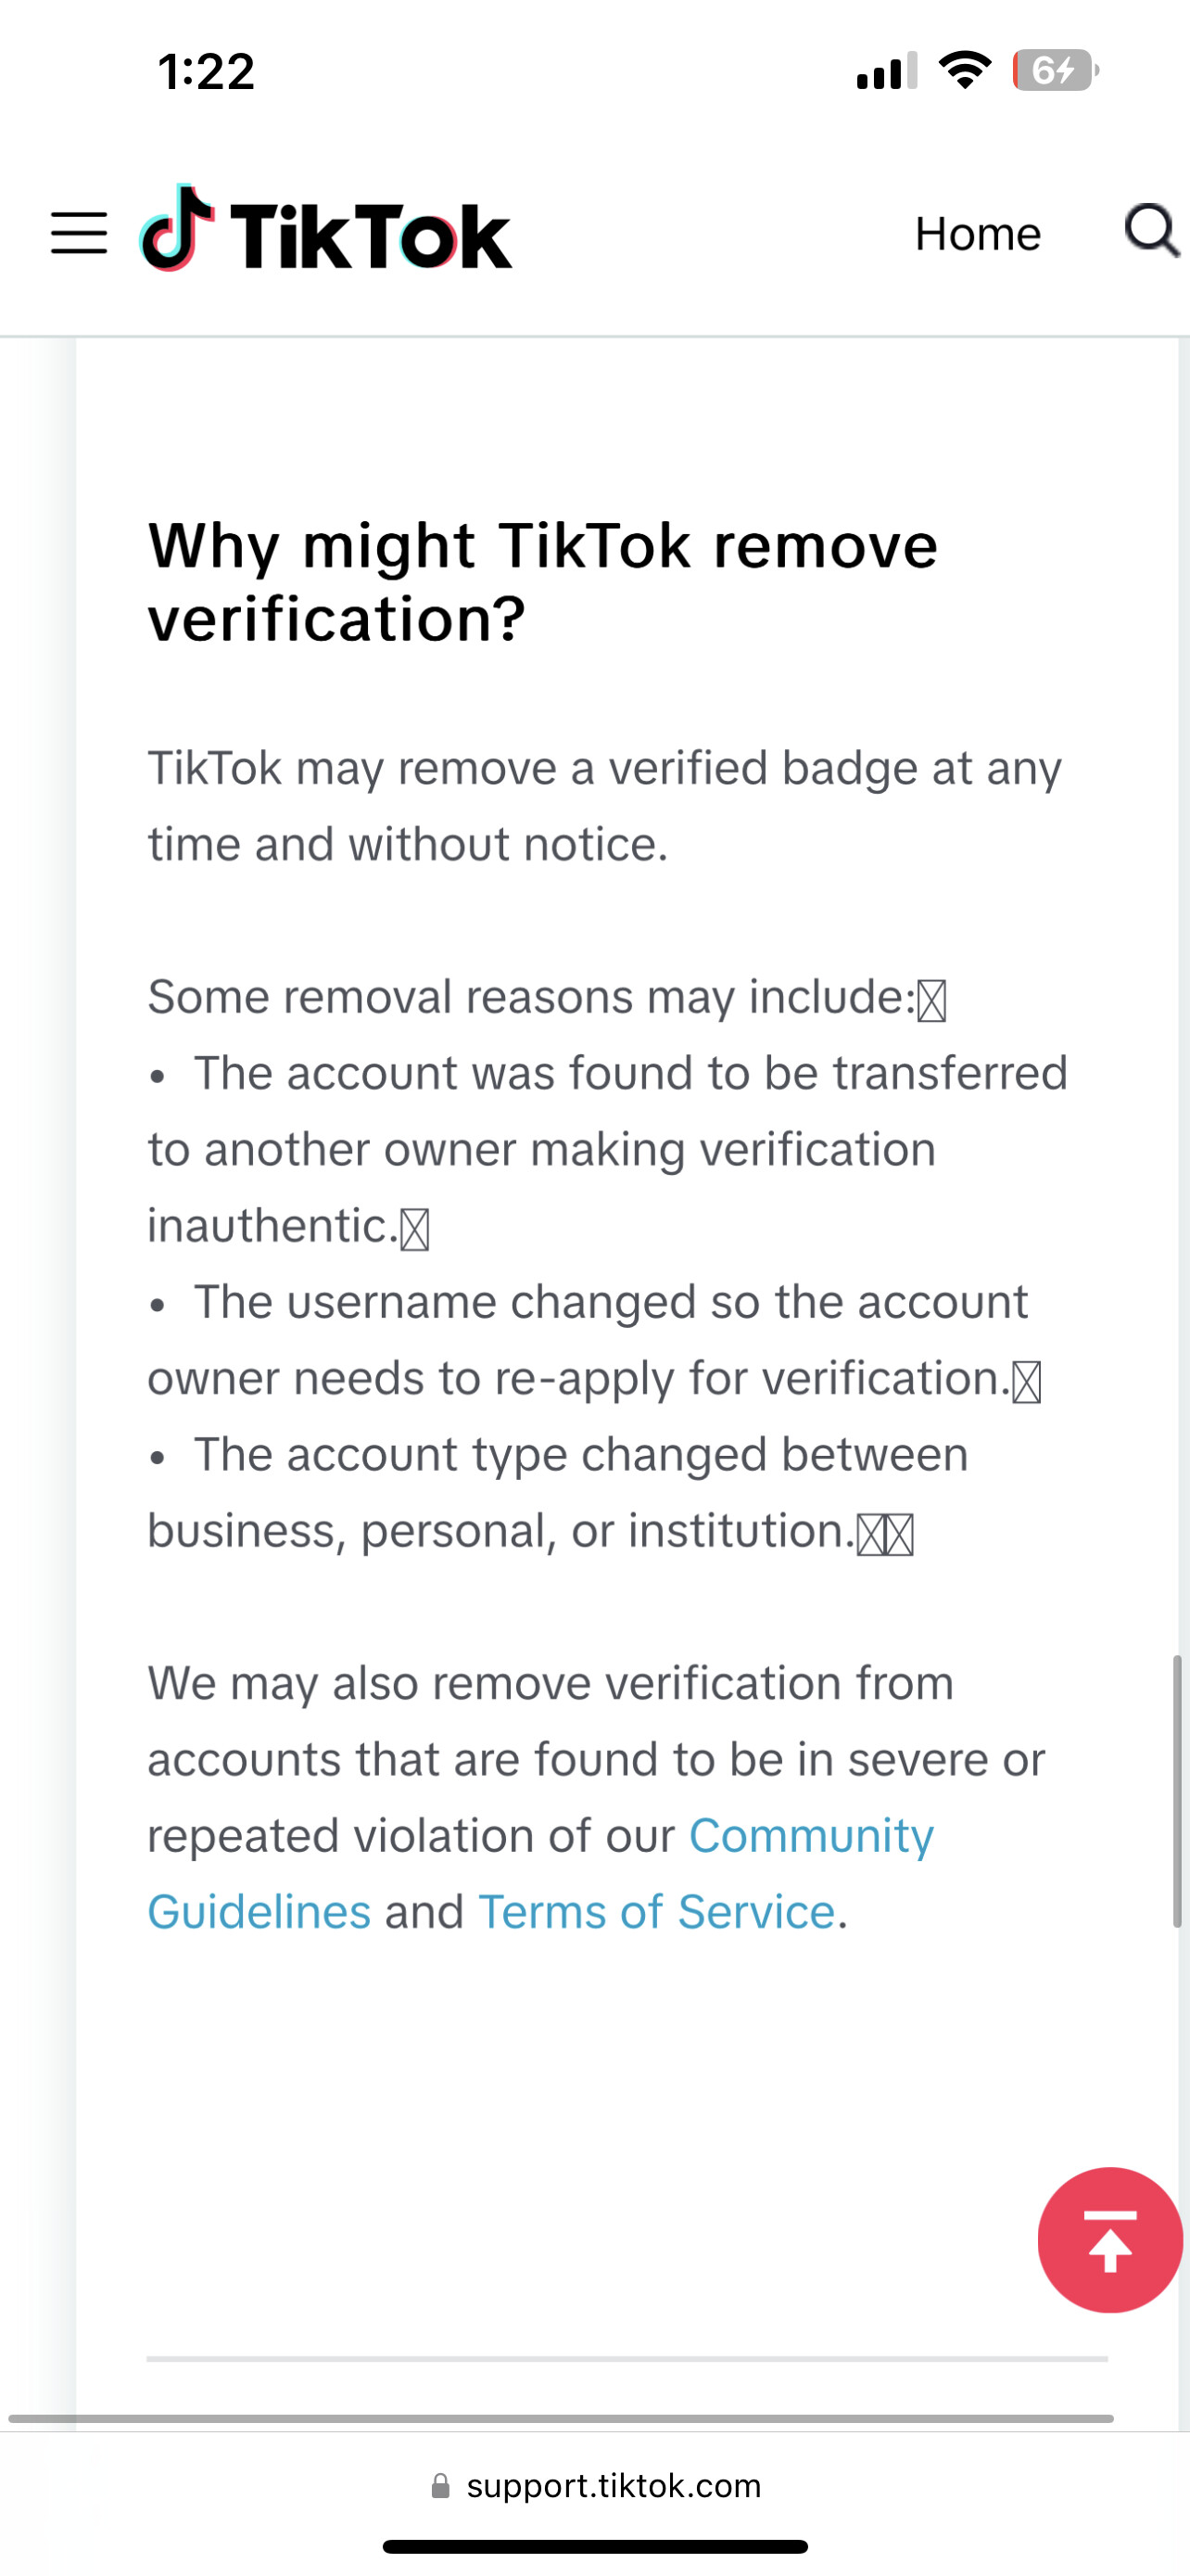This screenshot has height=2576, width=1190.
Task: Tap the support.tiktok.com address bar
Action: [596, 2486]
